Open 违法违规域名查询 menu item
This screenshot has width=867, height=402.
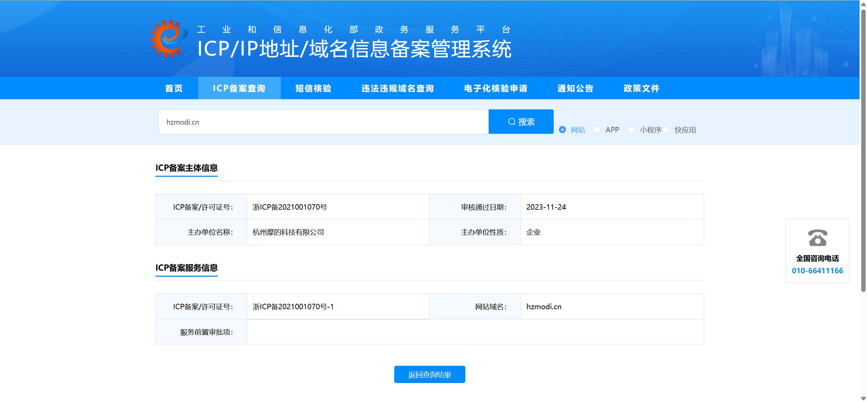point(398,88)
